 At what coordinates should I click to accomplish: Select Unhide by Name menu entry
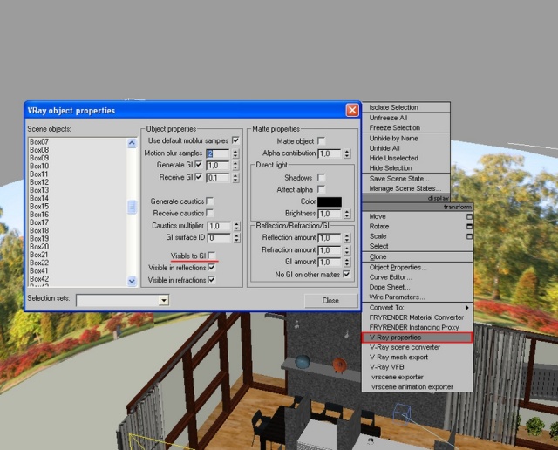point(406,138)
